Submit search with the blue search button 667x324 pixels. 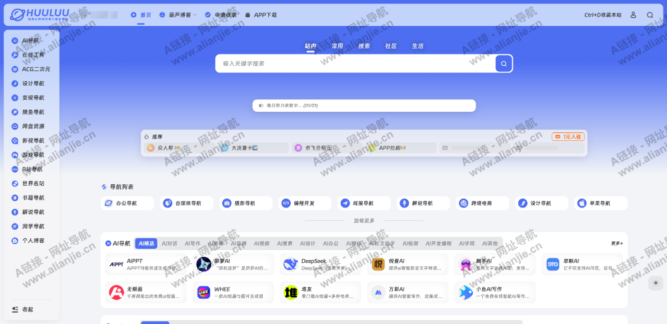(x=504, y=64)
